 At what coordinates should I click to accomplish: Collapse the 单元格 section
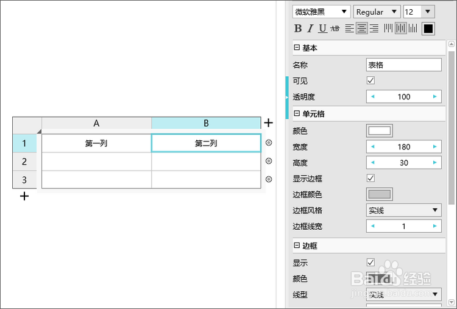coord(297,113)
